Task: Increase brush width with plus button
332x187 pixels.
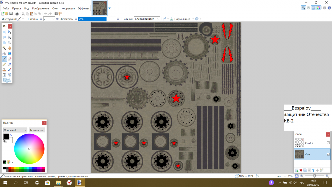Action: tap(58, 19)
